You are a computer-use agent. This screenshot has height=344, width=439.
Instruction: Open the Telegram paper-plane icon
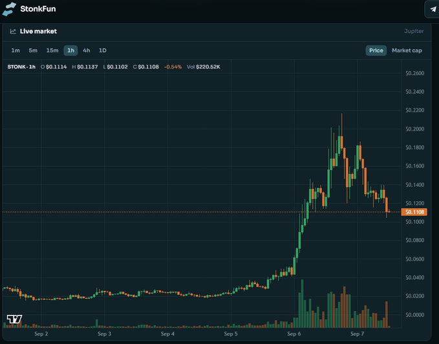[x=433, y=9]
